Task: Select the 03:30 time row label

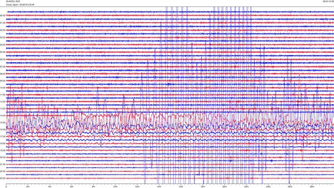Action: pyautogui.click(x=3, y=38)
